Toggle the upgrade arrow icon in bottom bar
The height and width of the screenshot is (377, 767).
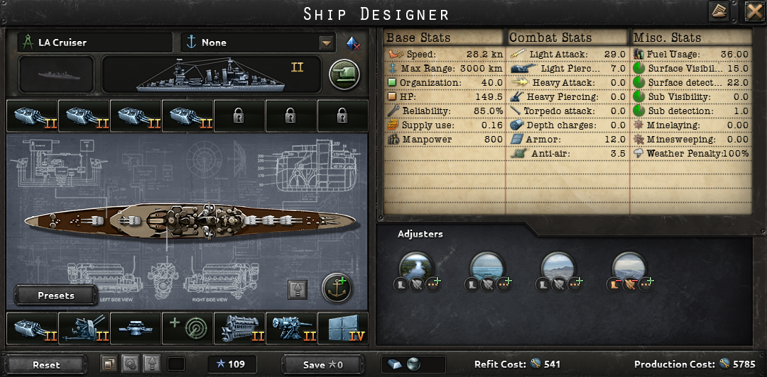coord(152,364)
